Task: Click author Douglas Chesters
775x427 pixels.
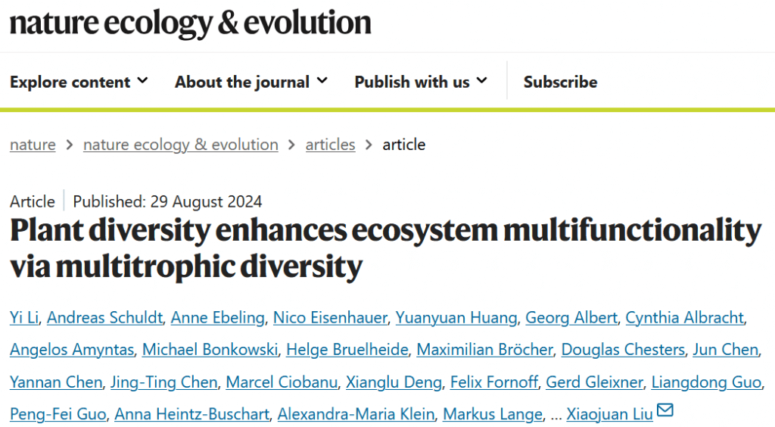Action: pos(623,350)
